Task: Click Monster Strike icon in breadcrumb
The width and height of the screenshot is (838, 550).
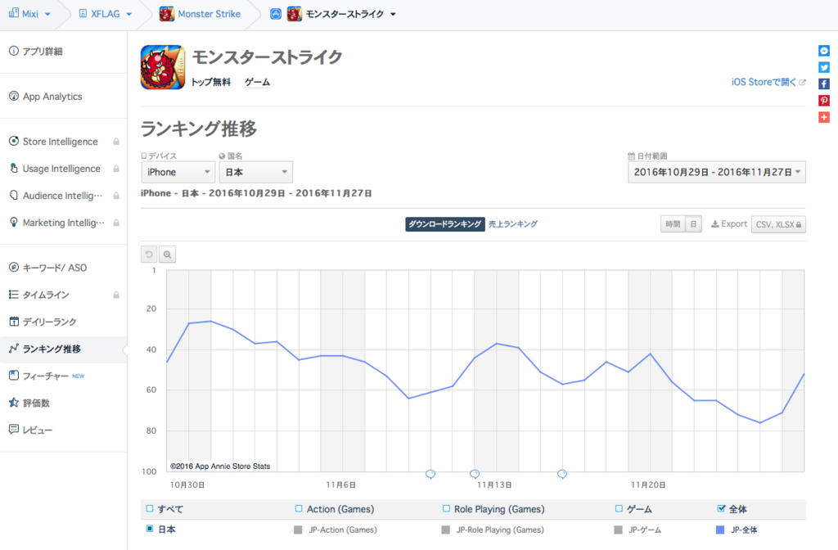Action: click(x=295, y=14)
